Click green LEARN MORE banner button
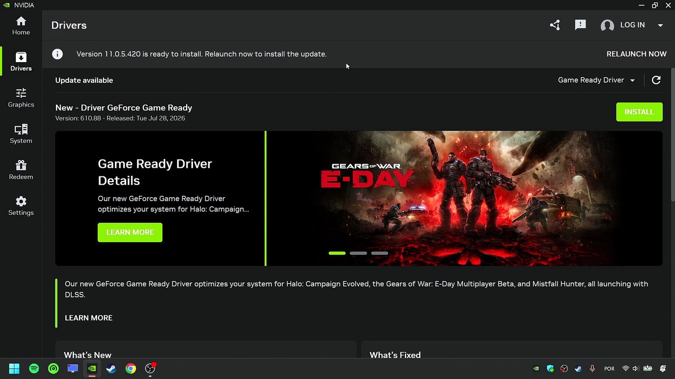675x379 pixels. coord(130,232)
